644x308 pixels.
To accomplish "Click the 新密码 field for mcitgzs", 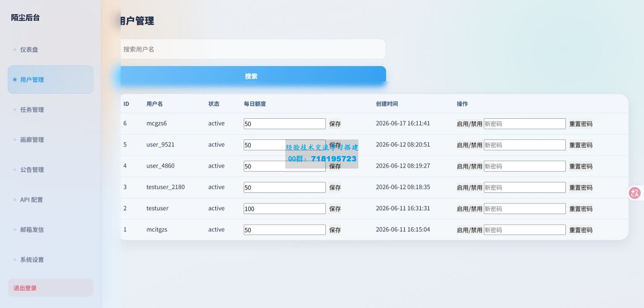I will [525, 230].
